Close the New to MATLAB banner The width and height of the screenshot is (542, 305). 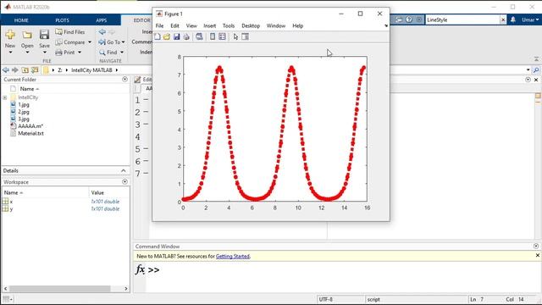click(537, 256)
